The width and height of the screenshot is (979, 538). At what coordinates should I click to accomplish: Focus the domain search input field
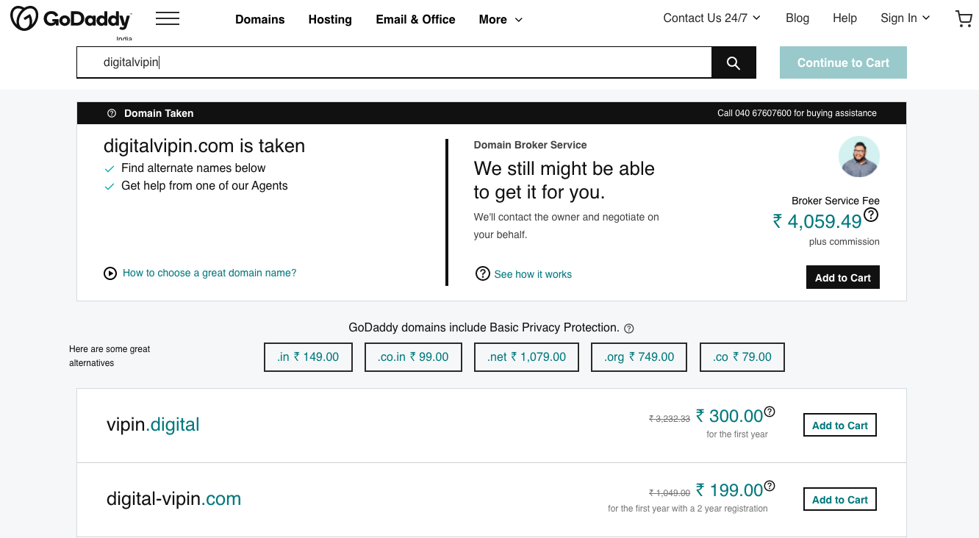(394, 62)
